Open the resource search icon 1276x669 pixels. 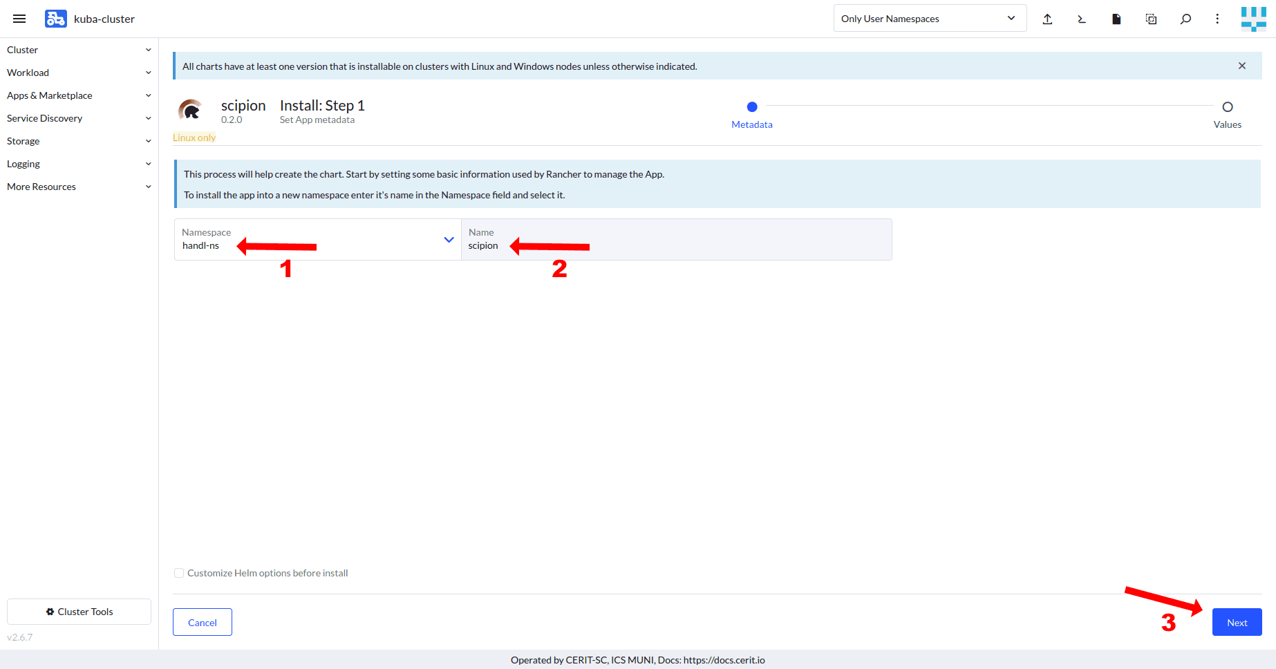tap(1185, 19)
